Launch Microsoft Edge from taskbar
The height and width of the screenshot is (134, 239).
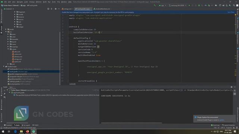click(x=15, y=131)
